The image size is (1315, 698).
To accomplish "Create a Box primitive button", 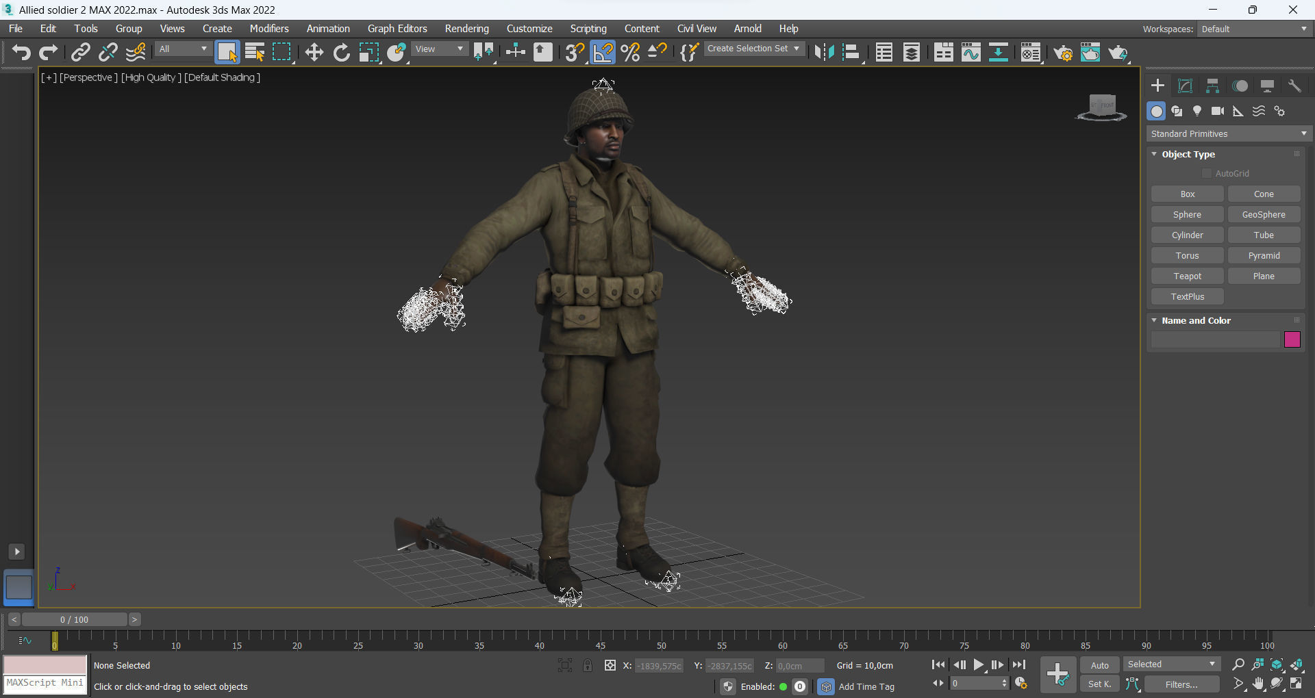I will (1188, 194).
